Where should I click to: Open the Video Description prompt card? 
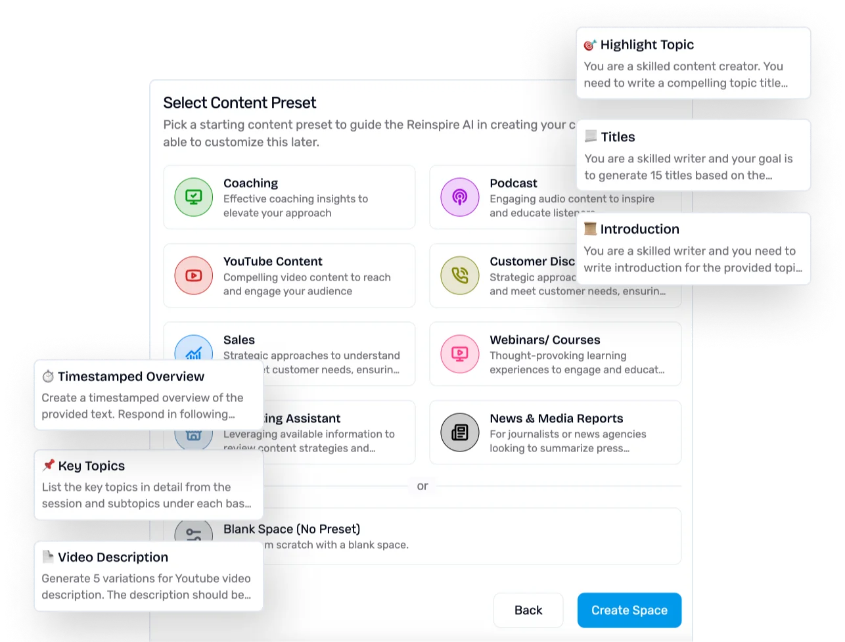point(148,576)
